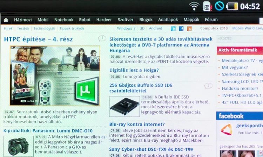Open the HTPC építése – 4. rész headline
The image size is (263, 157).
[x=39, y=39]
